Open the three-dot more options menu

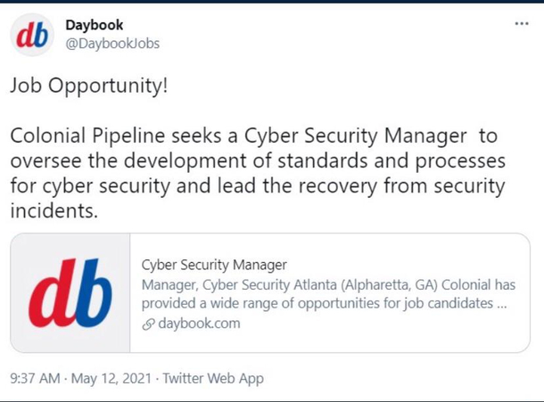coord(522,23)
